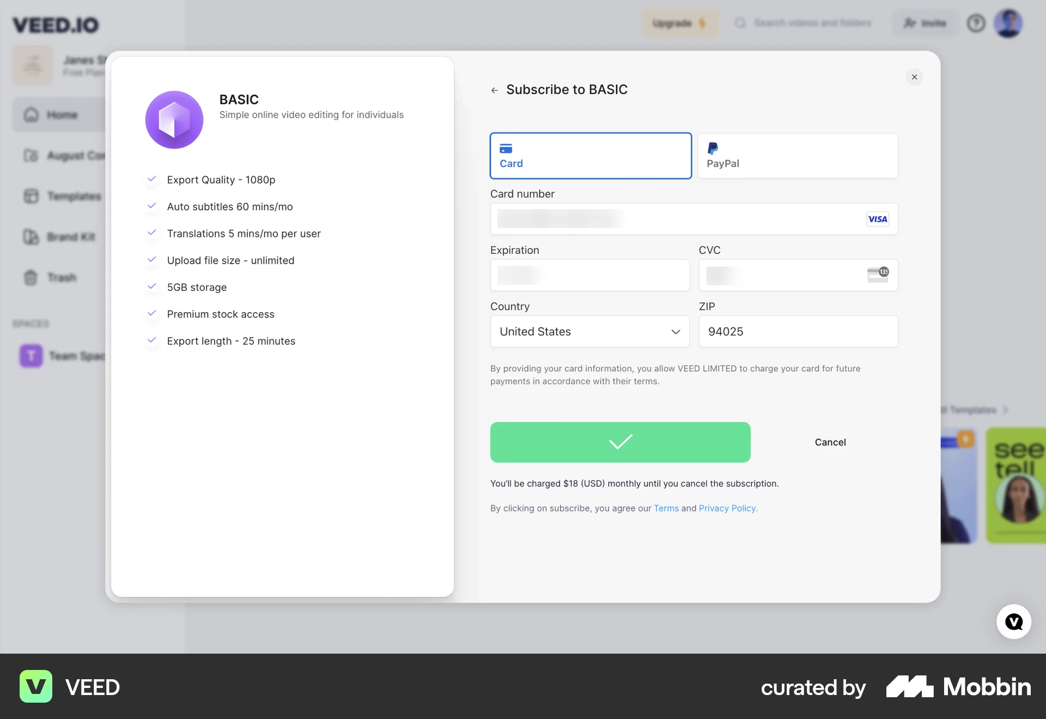The image size is (1046, 719).
Task: Click the VEED.IO logo
Action: point(55,25)
